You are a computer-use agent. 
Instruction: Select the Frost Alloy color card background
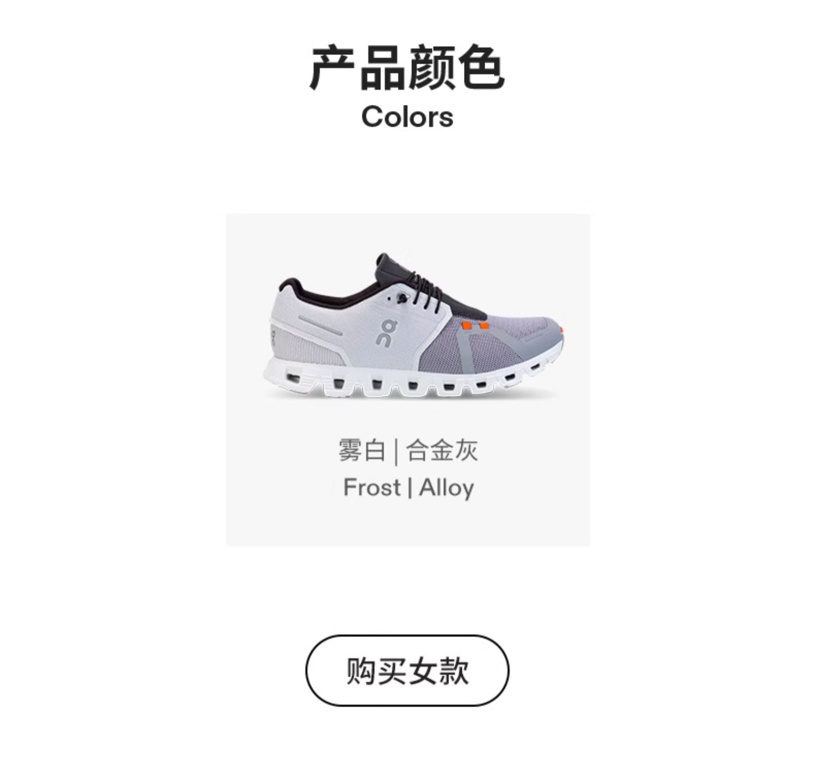click(x=407, y=380)
